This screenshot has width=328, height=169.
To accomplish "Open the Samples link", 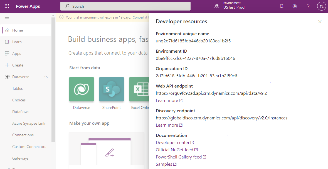I will click(166, 164).
